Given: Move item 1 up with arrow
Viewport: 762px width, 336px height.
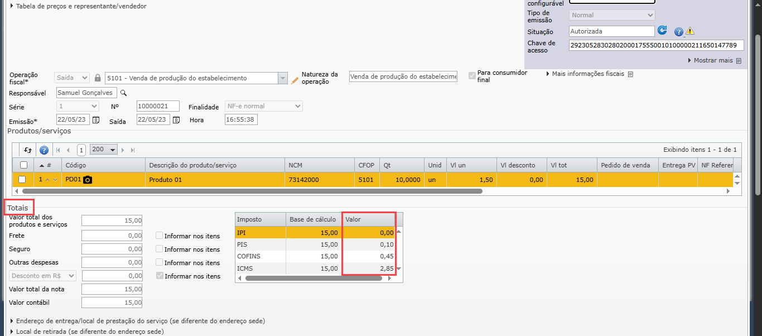Looking at the screenshot, I should pos(47,180).
